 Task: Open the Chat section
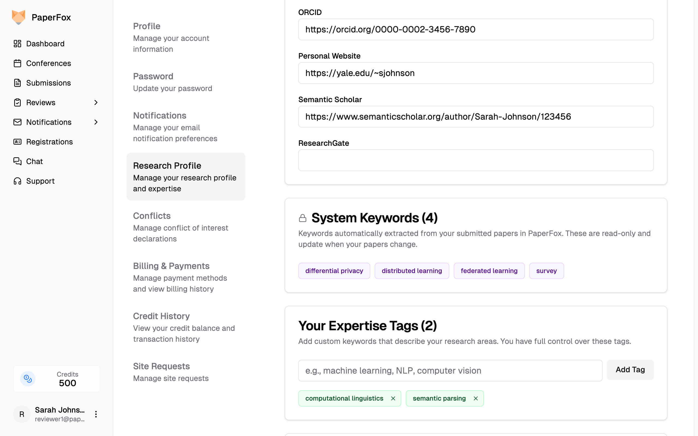pos(34,161)
